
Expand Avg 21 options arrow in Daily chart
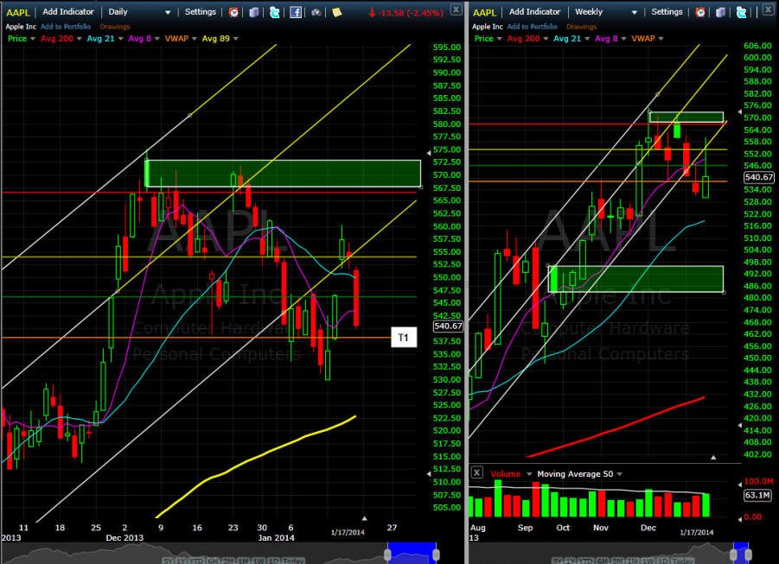tap(121, 39)
